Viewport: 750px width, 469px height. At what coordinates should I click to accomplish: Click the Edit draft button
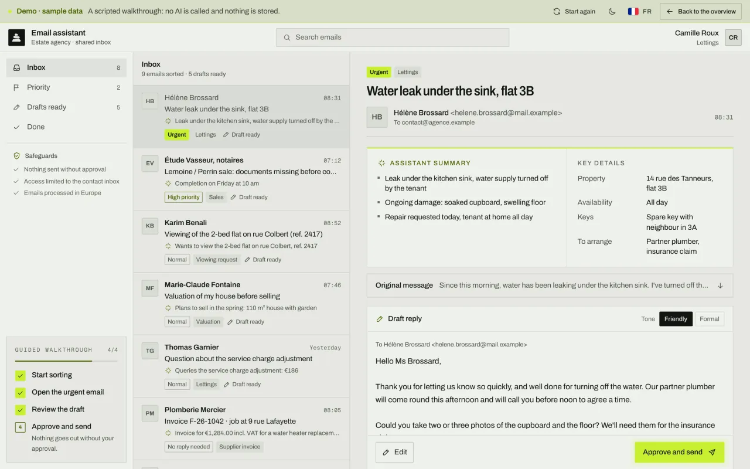(394, 452)
